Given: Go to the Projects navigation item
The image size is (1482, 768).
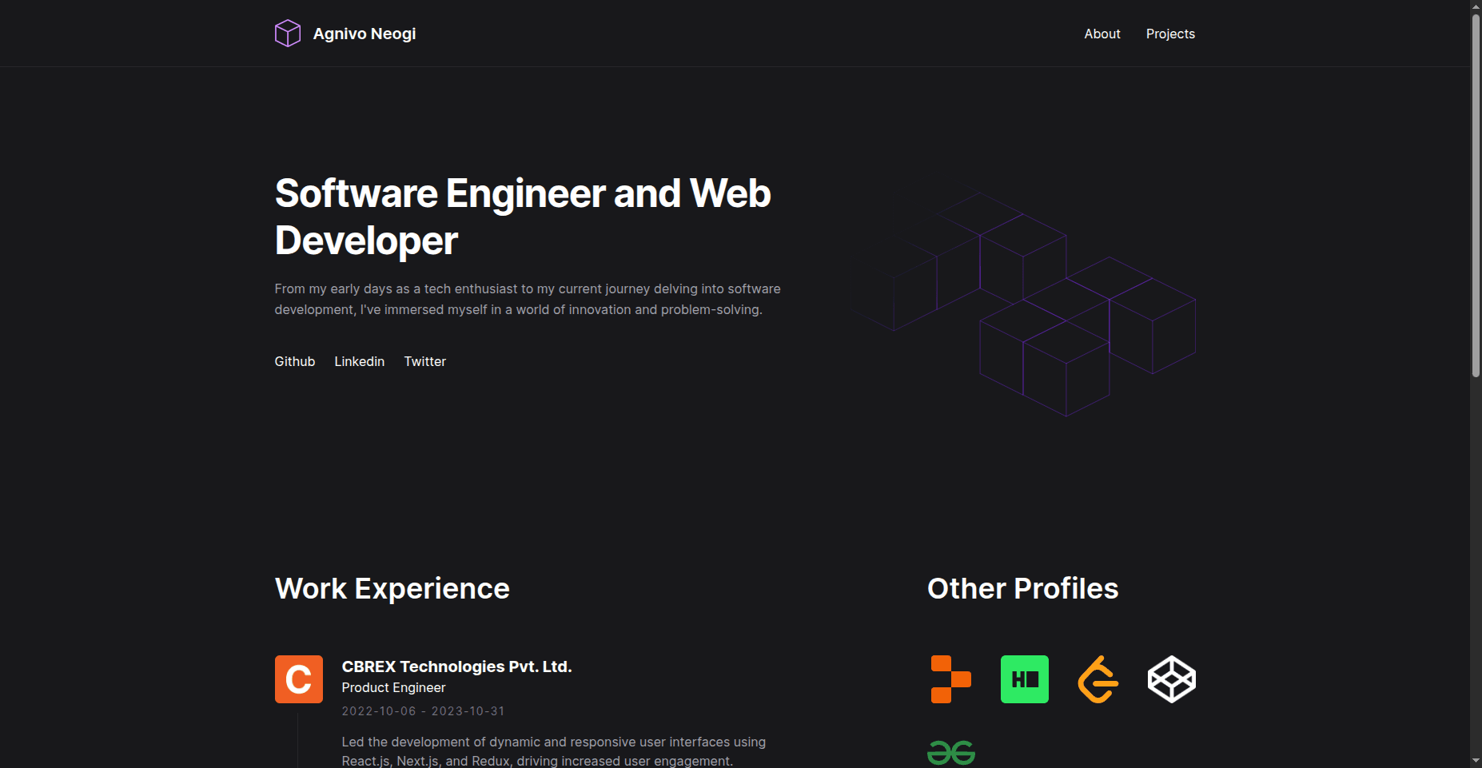Looking at the screenshot, I should tap(1169, 34).
